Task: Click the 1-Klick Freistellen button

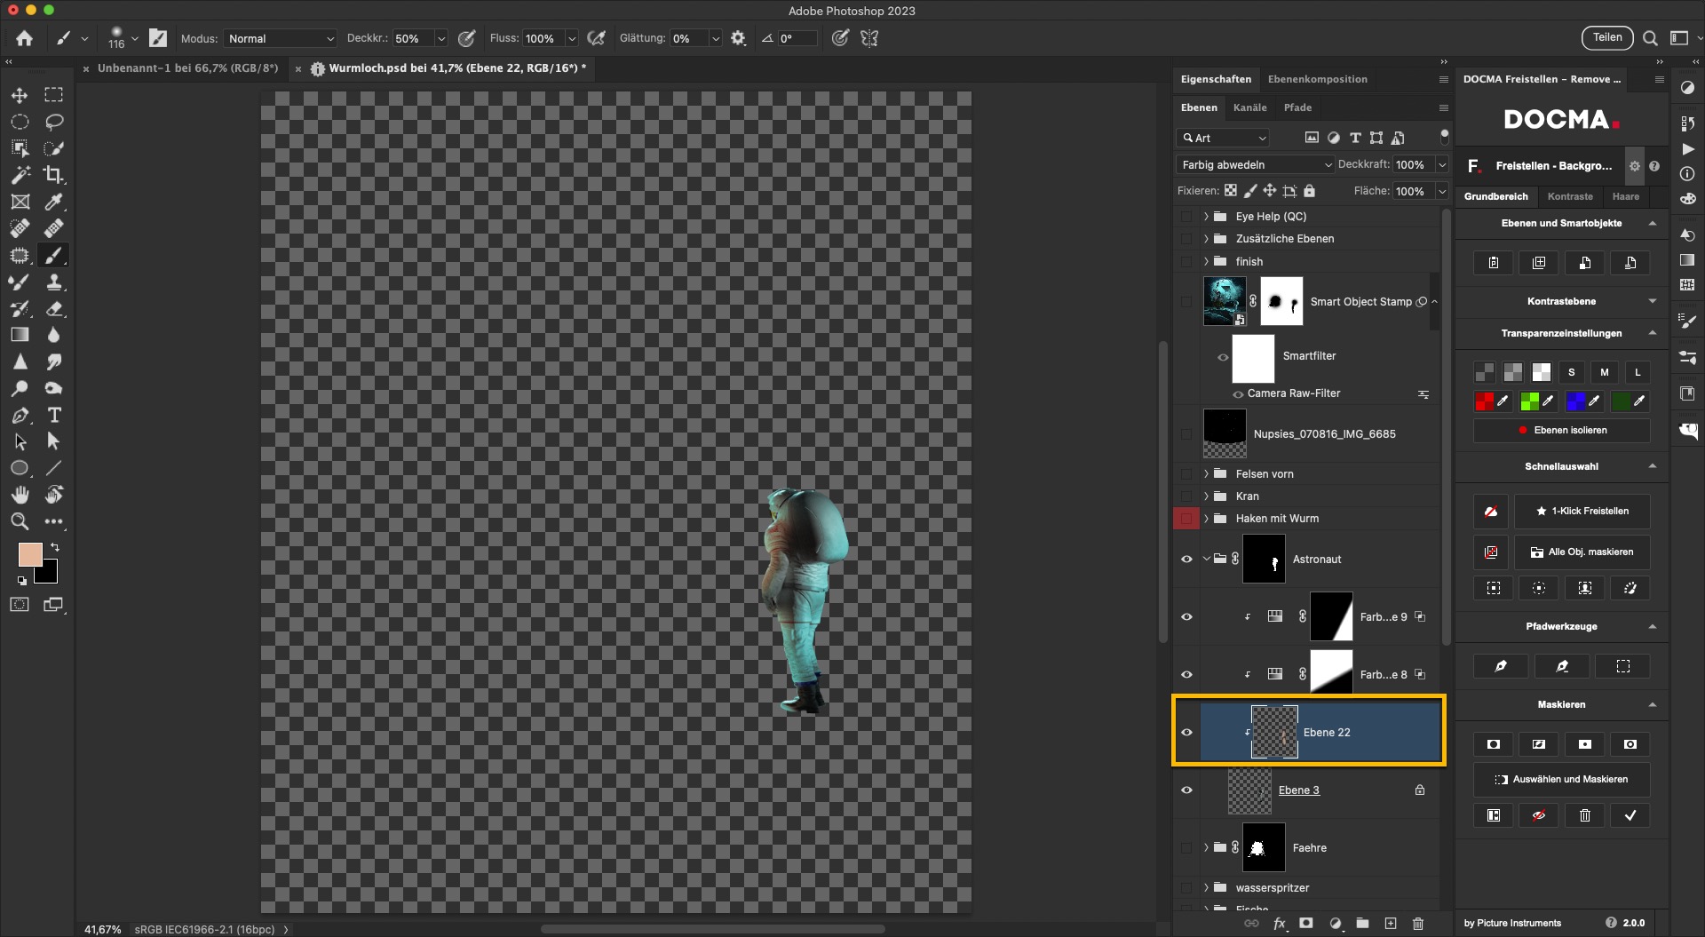Action: point(1582,512)
